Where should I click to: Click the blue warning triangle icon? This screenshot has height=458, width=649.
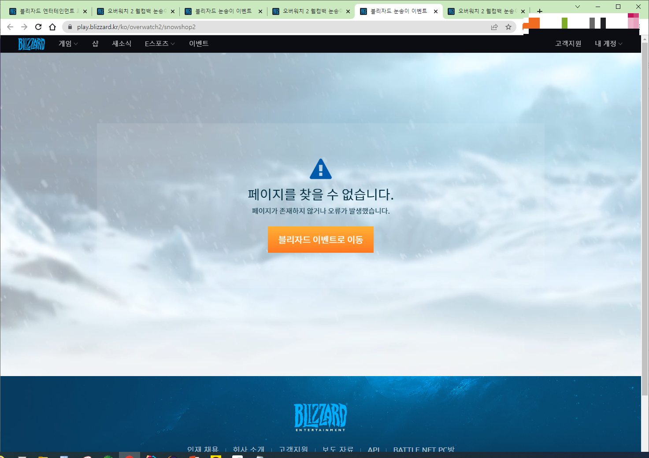click(x=321, y=169)
